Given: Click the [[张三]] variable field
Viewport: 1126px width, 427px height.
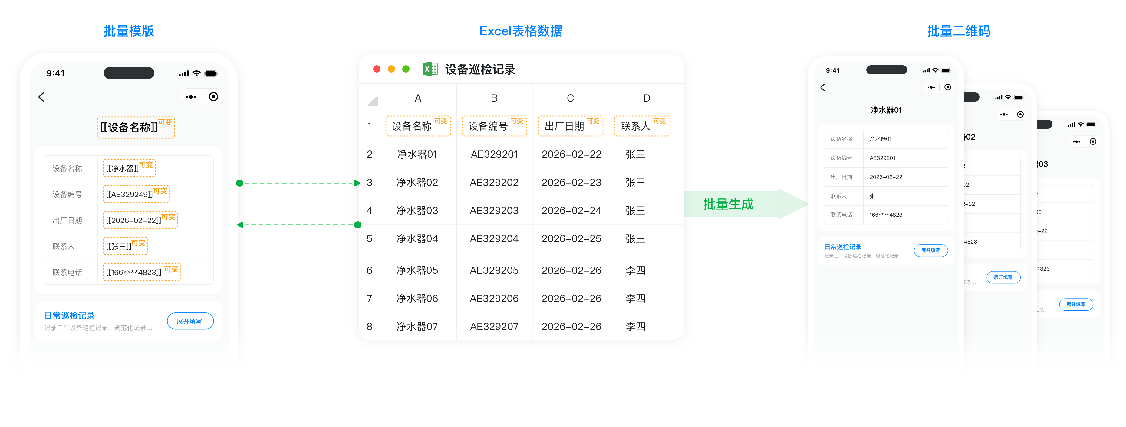Looking at the screenshot, I should pos(125,246).
